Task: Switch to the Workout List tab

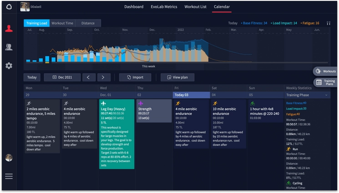Action: tap(195, 7)
